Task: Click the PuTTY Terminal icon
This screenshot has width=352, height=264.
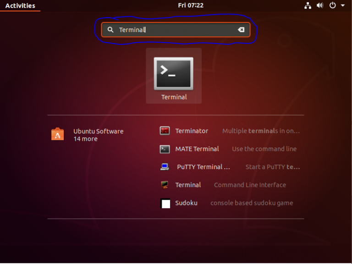Action: tap(165, 167)
